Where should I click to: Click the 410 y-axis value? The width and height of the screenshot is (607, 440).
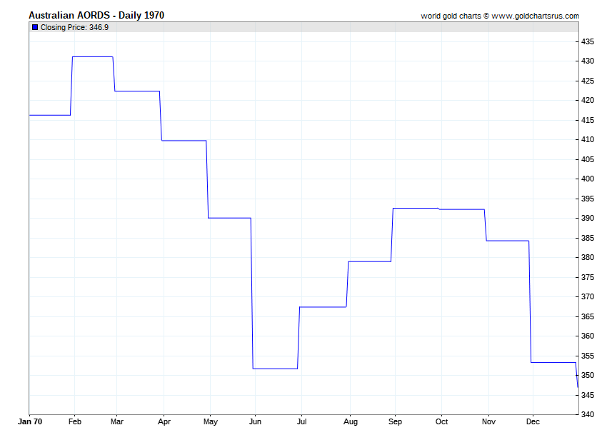click(588, 139)
